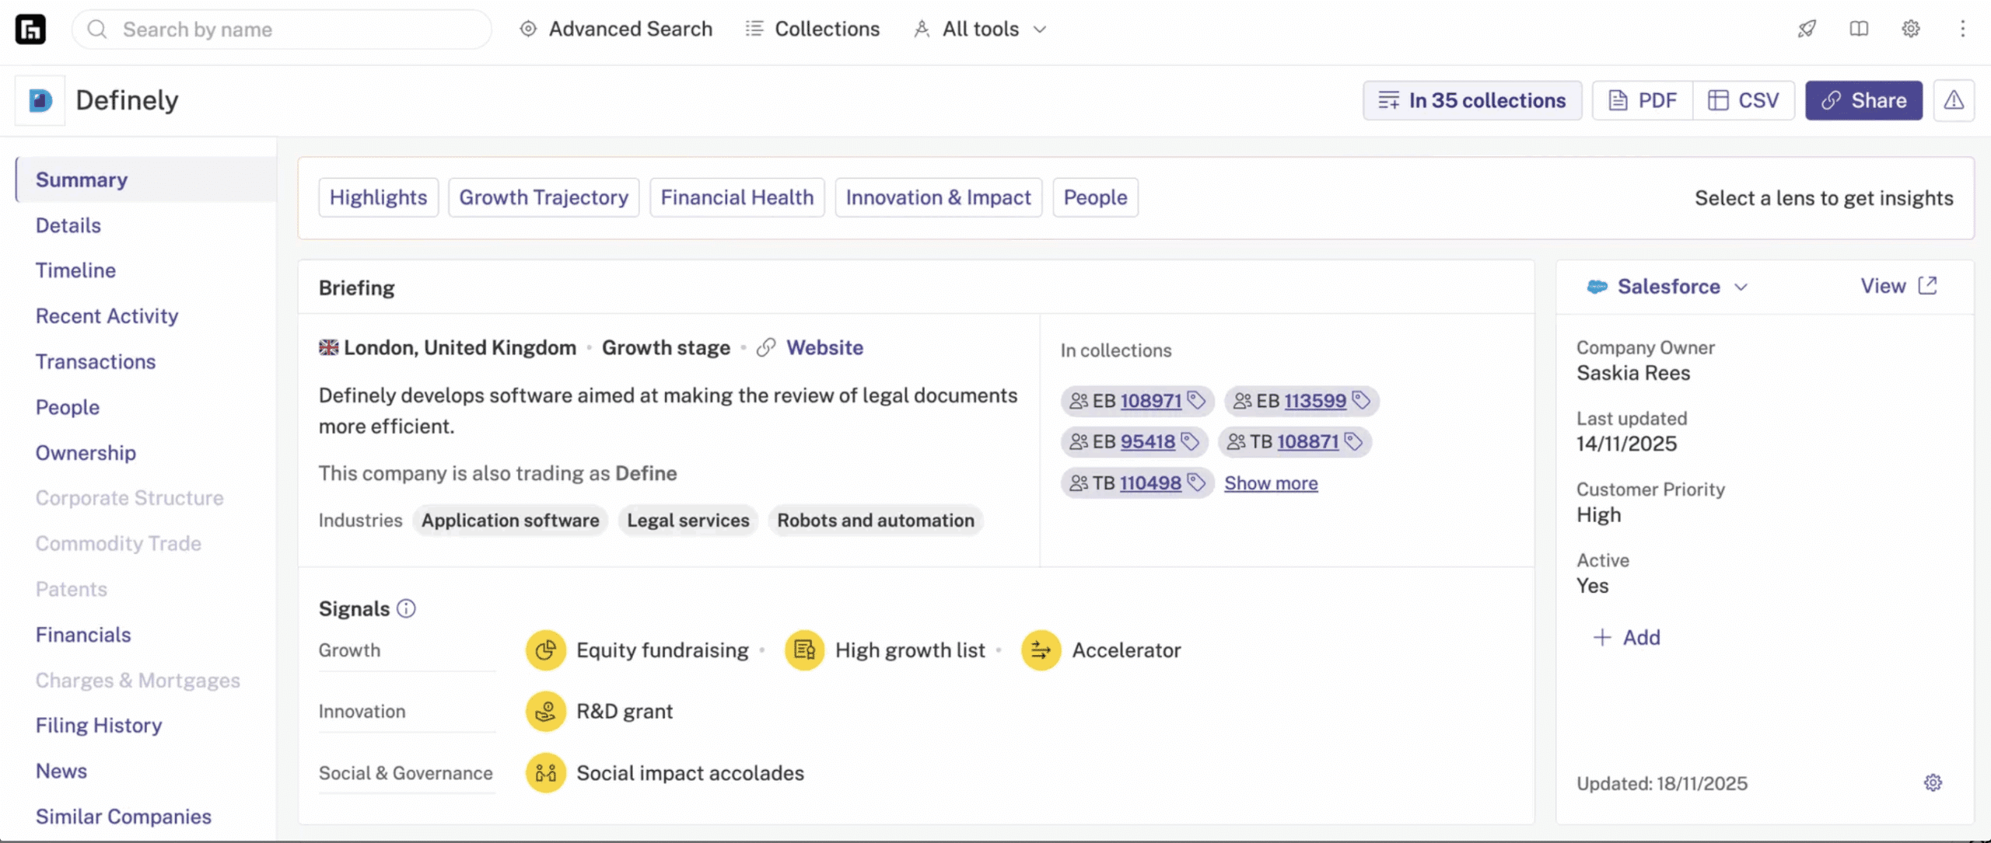Click the tag icon on EB 108971
The image size is (1991, 843).
point(1196,400)
